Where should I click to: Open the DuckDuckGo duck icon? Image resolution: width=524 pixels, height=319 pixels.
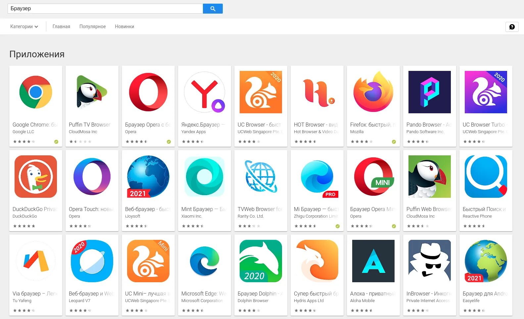[x=36, y=177]
